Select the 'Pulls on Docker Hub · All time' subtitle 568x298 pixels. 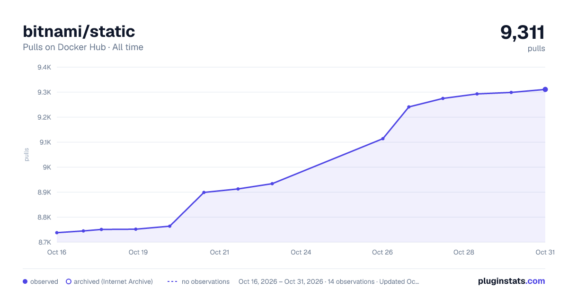(x=83, y=47)
